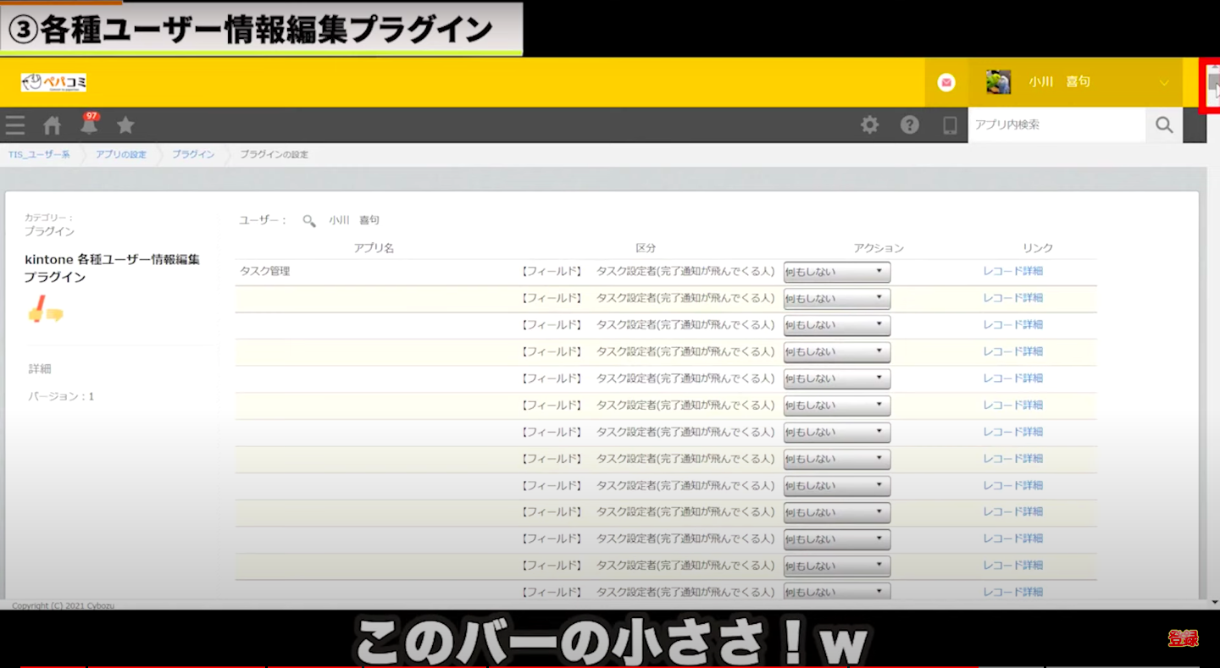Open the settings gear icon

coord(869,125)
